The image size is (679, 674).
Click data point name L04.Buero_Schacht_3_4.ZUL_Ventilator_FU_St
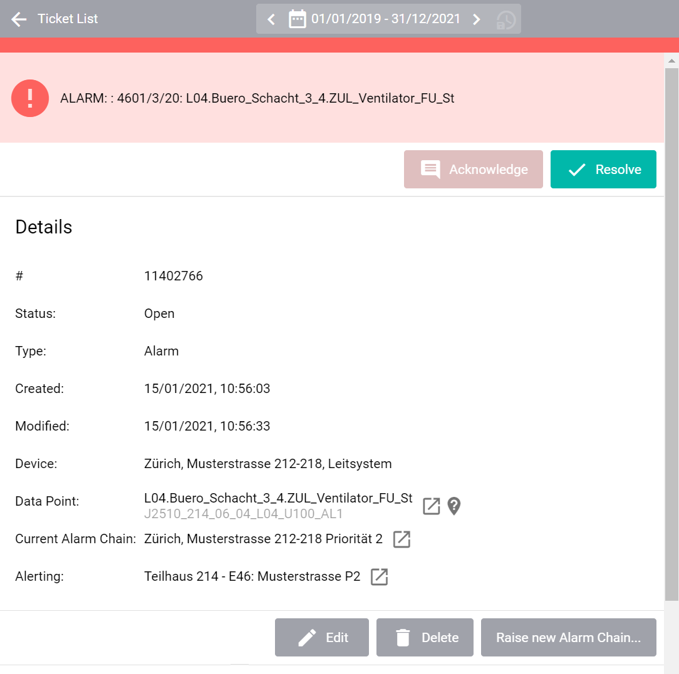click(279, 498)
